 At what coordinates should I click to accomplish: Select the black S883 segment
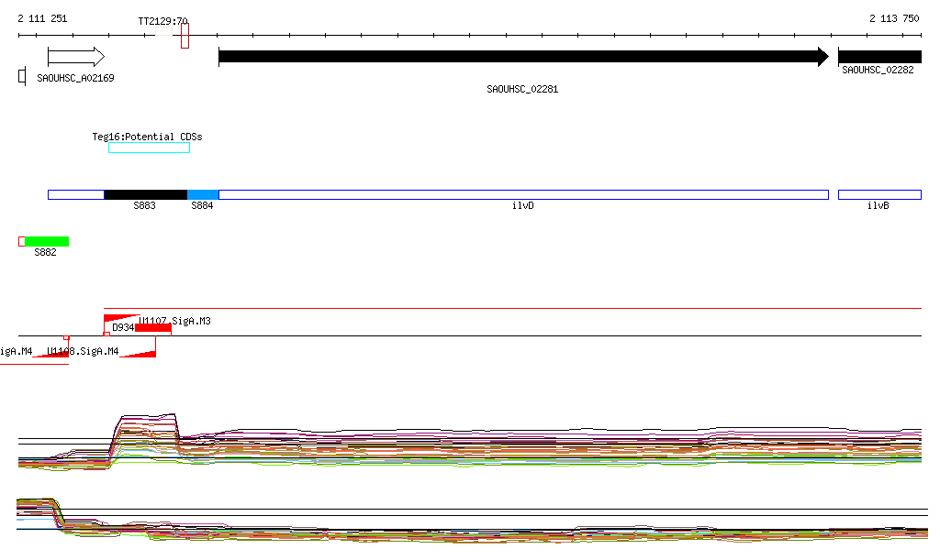click(146, 194)
